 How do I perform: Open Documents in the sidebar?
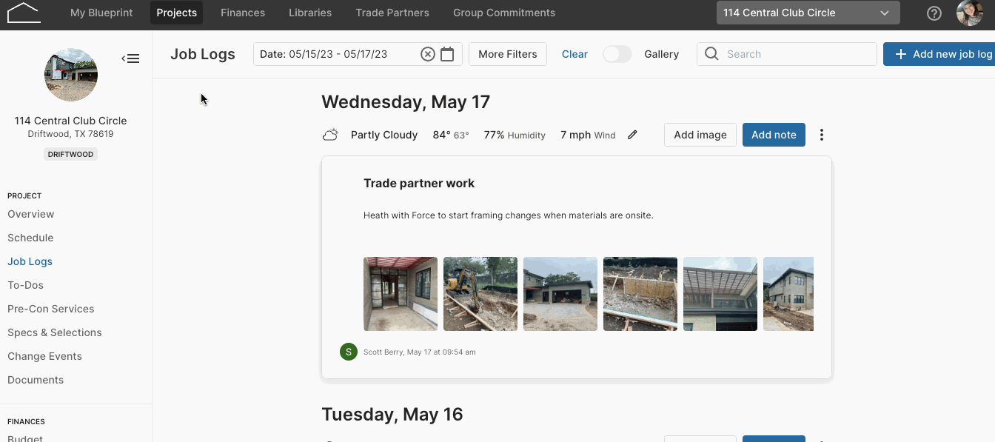36,380
